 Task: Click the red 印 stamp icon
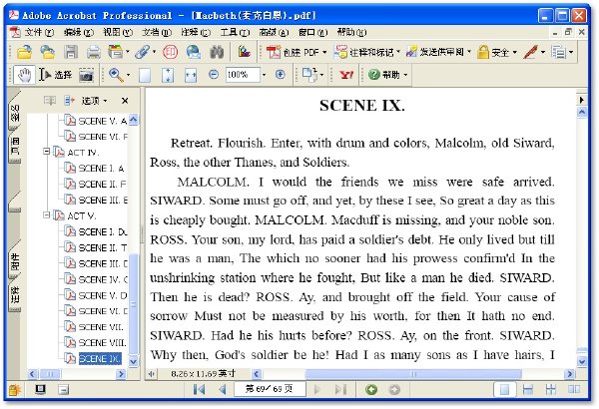click(170, 52)
